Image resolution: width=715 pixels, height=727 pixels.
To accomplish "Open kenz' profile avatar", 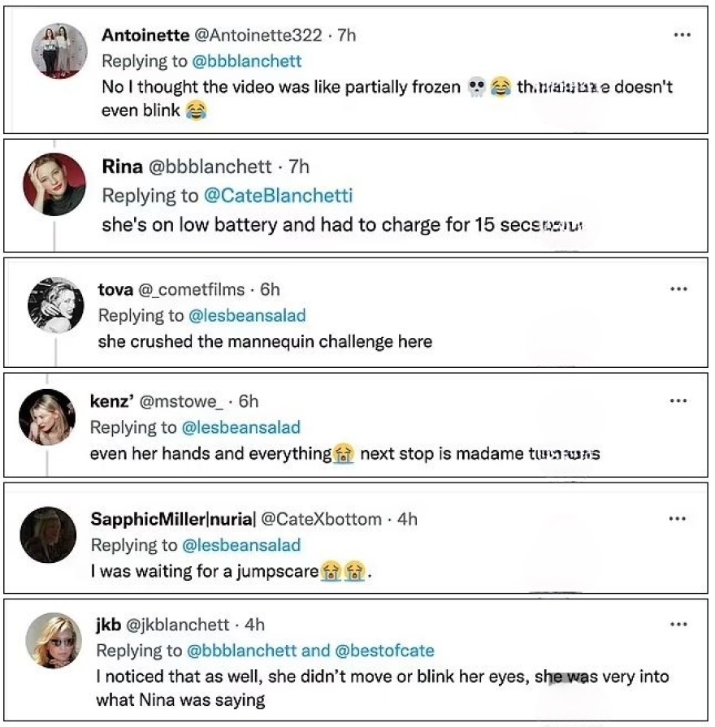I will point(47,417).
